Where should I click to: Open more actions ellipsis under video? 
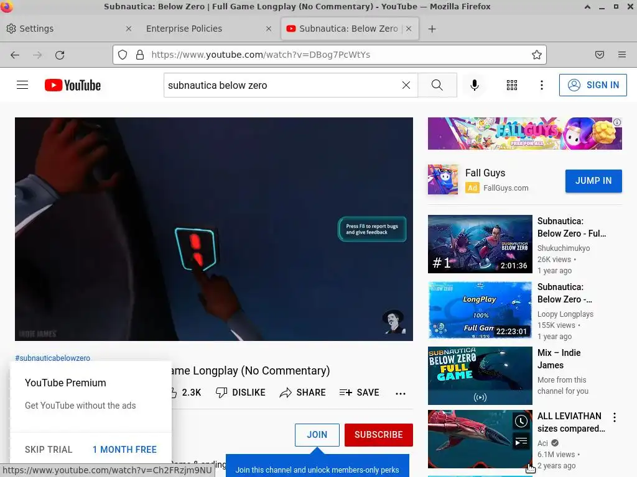tap(401, 393)
